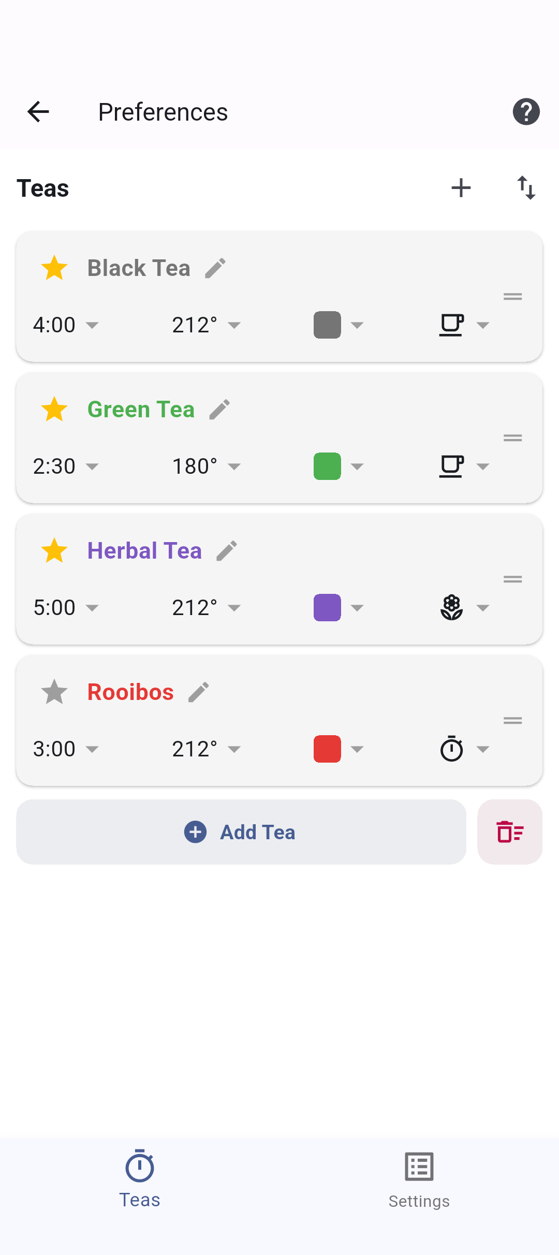Viewport: 559px width, 1255px height.
Task: Unfavorite Black Tea using its star
Action: 54,268
